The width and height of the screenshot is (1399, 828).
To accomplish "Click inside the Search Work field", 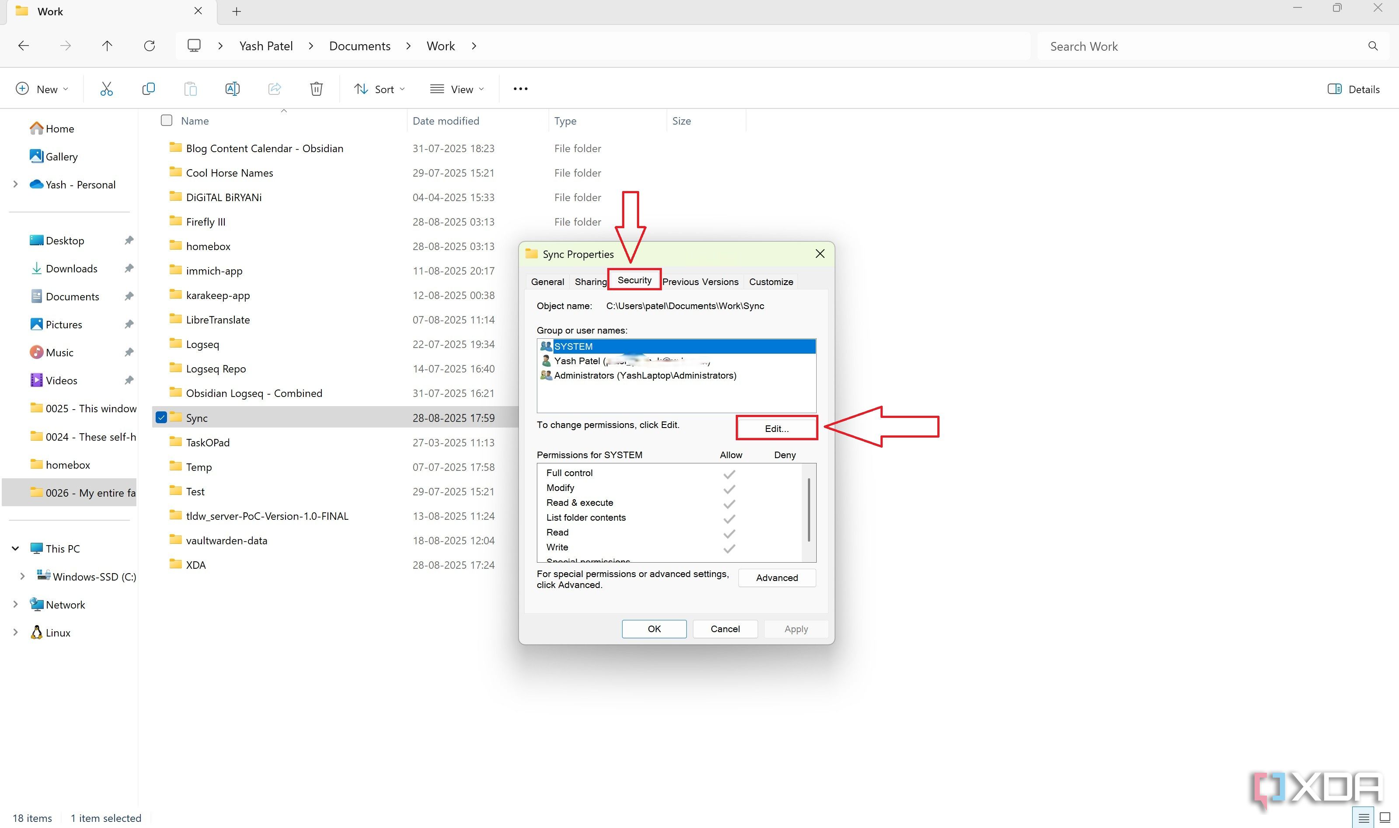I will point(1171,46).
